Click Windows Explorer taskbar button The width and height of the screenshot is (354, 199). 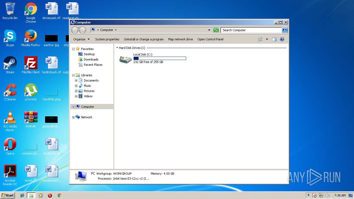coord(31,195)
